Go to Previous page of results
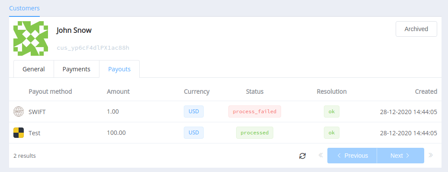The width and height of the screenshot is (448, 172). pos(352,156)
